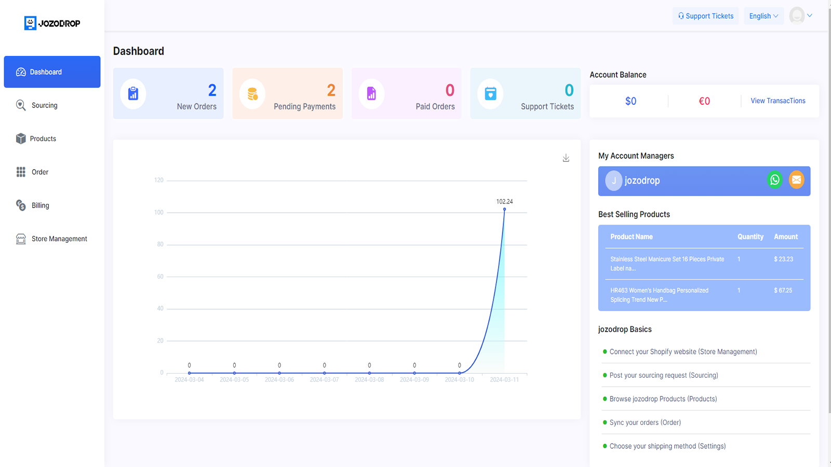Open the Pending Payments card
The image size is (831, 467).
[288, 93]
